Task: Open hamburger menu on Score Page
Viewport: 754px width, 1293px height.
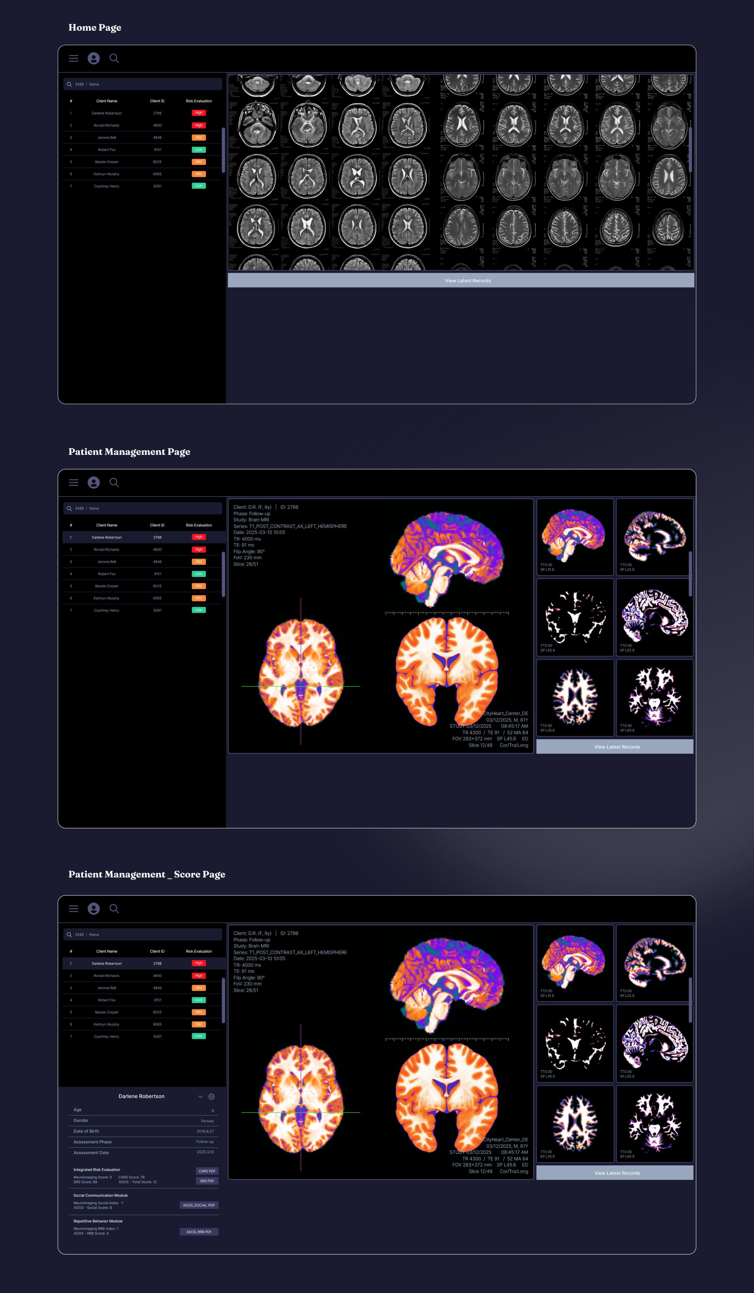Action: (73, 909)
